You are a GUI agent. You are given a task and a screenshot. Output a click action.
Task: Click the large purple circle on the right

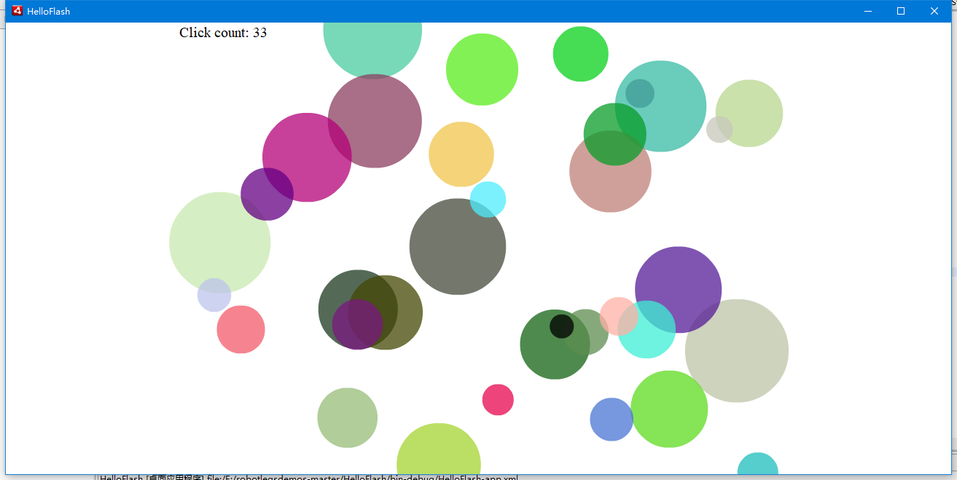click(x=678, y=288)
